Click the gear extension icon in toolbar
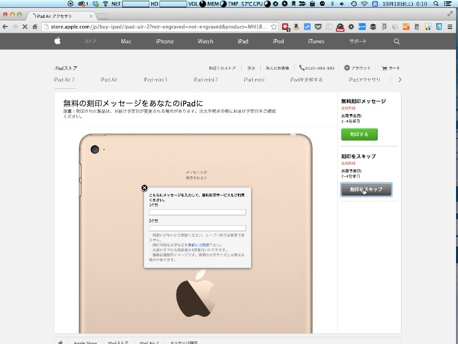Viewport: 458px width, 344px height. (351, 27)
